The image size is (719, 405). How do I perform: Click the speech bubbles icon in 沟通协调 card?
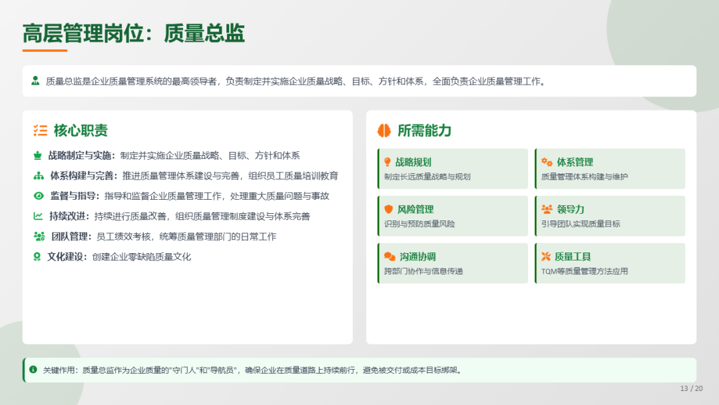click(389, 256)
